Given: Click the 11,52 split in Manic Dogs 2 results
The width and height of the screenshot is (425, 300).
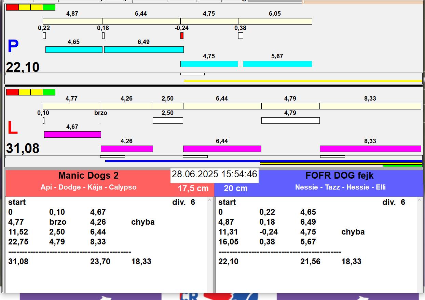Looking at the screenshot, I should pyautogui.click(x=18, y=232).
